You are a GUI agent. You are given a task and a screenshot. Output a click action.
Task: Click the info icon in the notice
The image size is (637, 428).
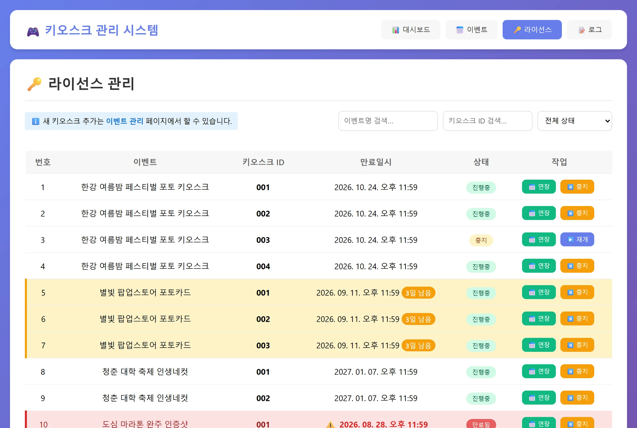coord(36,121)
